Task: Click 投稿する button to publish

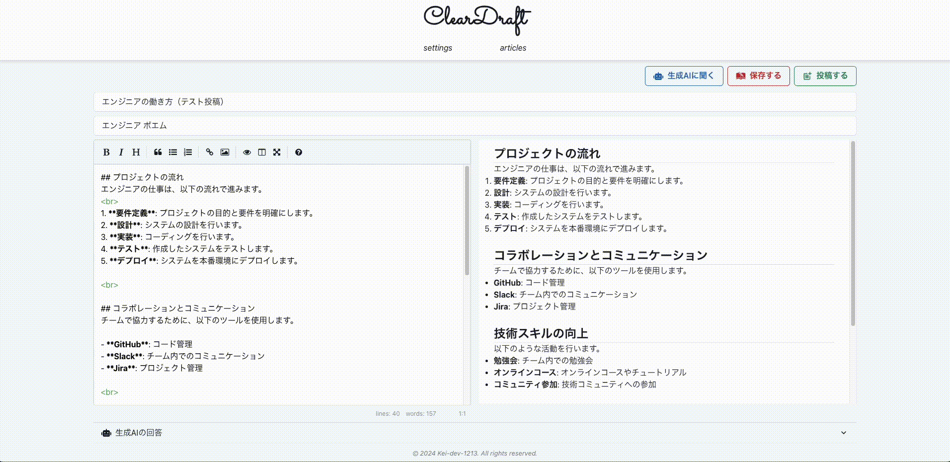Action: click(825, 76)
